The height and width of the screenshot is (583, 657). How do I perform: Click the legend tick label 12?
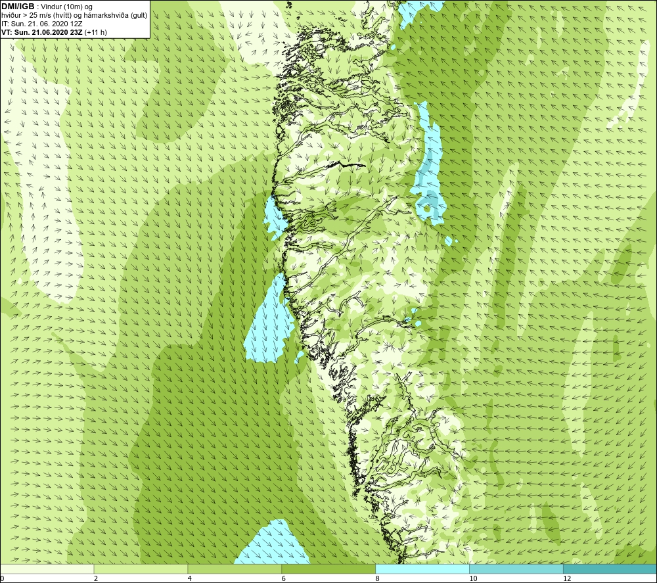click(x=567, y=578)
